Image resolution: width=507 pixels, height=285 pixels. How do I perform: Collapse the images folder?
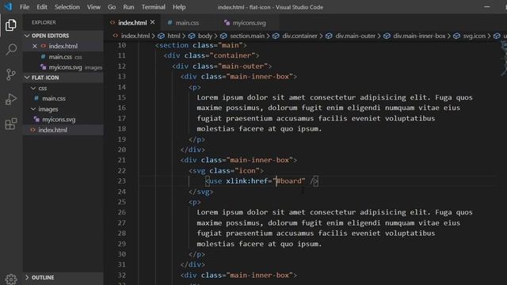point(63,109)
